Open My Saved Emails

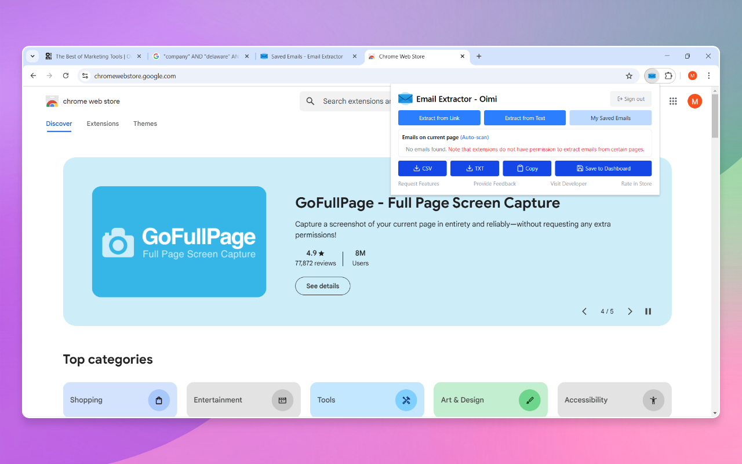point(610,118)
